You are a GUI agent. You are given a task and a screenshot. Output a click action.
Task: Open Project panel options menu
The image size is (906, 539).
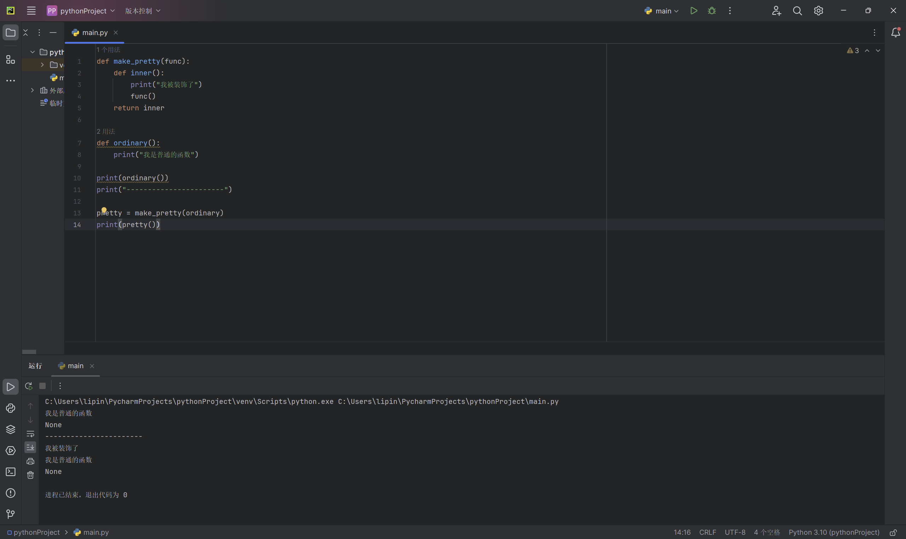[39, 32]
